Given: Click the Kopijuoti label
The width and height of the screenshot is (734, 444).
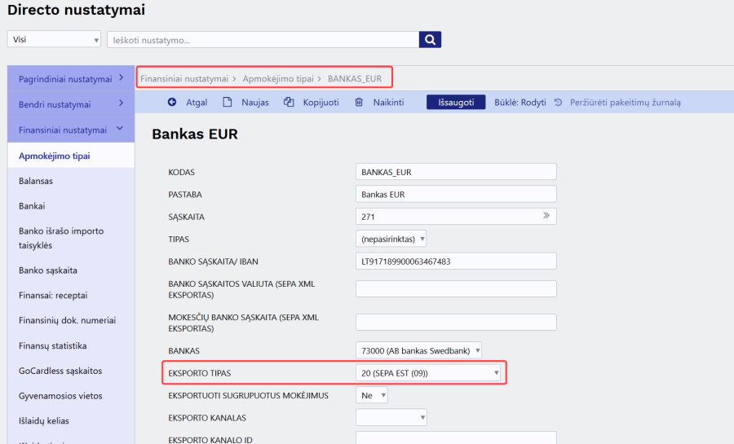Looking at the screenshot, I should coord(321,103).
